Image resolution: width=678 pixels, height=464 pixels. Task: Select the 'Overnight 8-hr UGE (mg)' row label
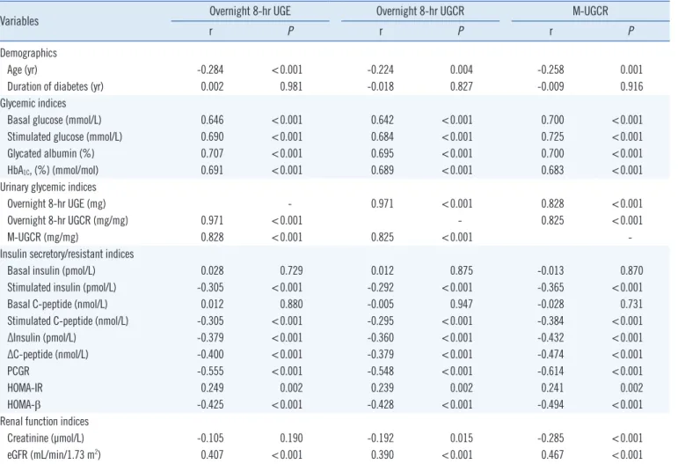(56, 204)
